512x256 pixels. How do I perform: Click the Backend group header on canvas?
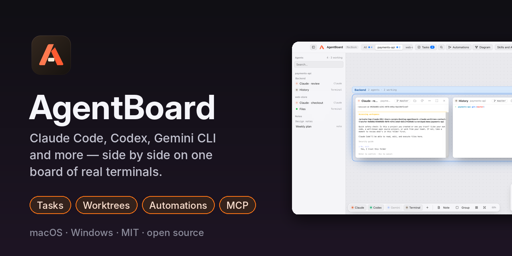432,90
